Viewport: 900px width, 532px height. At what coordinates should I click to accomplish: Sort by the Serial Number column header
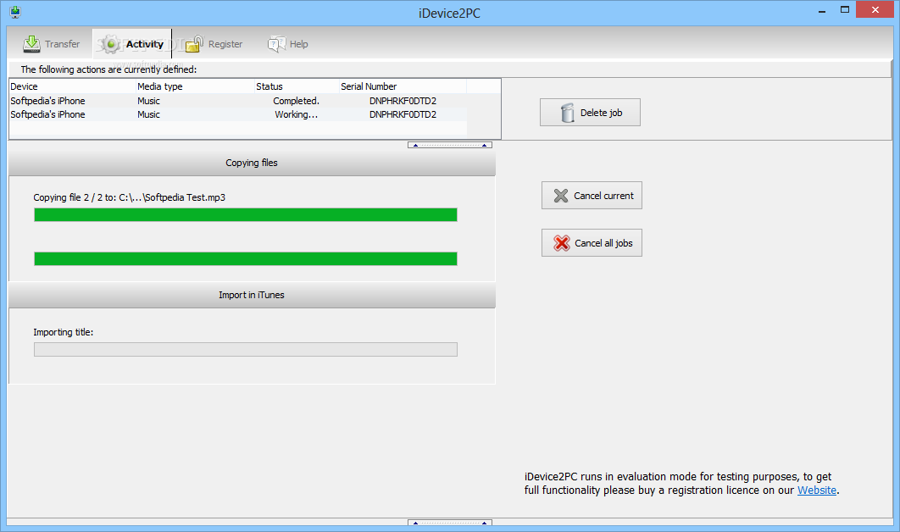click(x=403, y=86)
